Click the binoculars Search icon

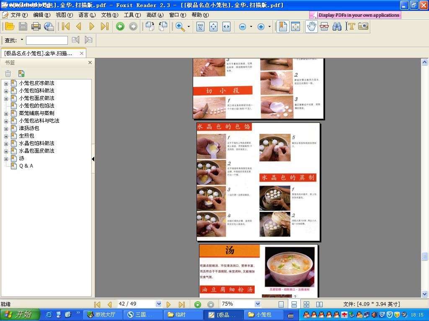coord(337,27)
